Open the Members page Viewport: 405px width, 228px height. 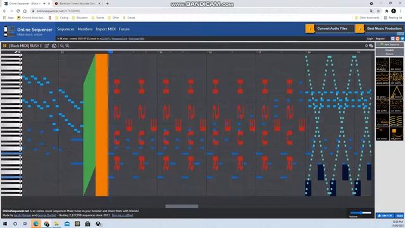[85, 29]
